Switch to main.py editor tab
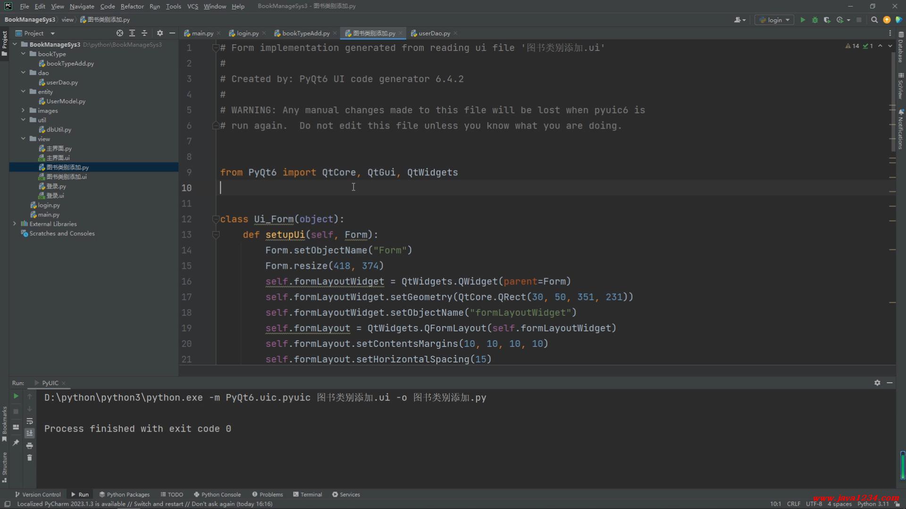 (202, 33)
